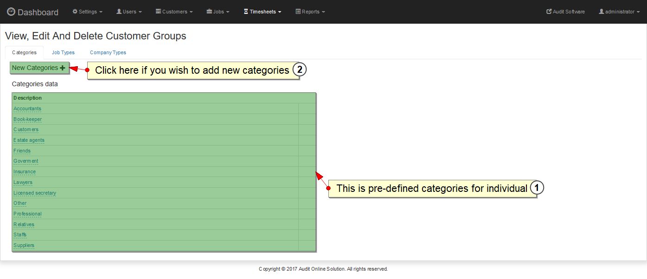The image size is (647, 279).
Task: Click the Description column header
Action: pyautogui.click(x=27, y=98)
